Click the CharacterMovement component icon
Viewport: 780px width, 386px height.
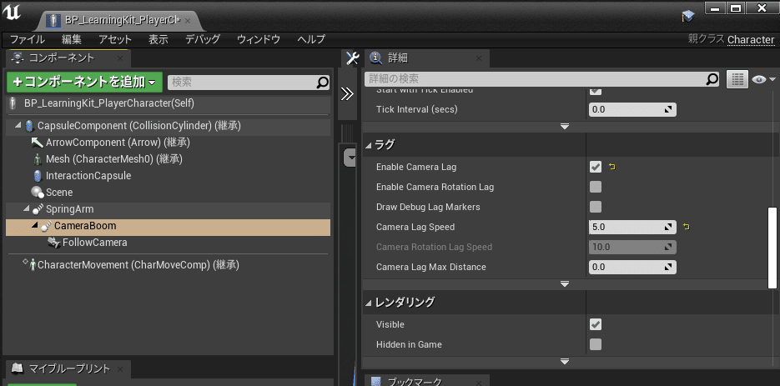pos(33,264)
